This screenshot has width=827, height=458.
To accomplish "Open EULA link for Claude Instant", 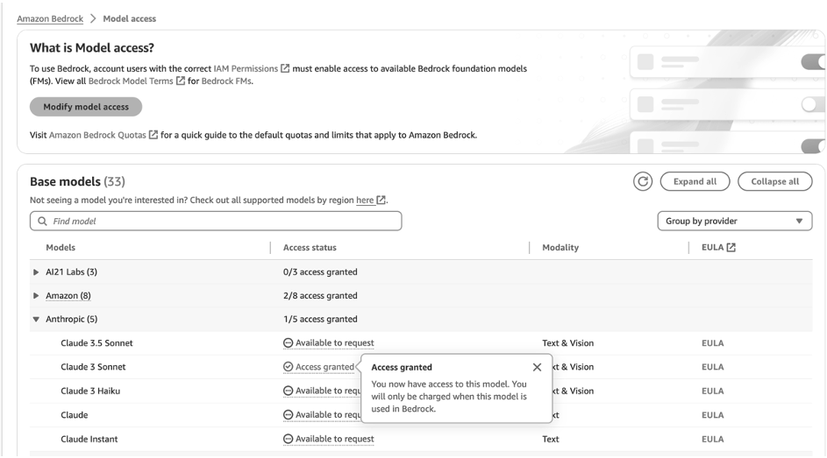I will (712, 439).
